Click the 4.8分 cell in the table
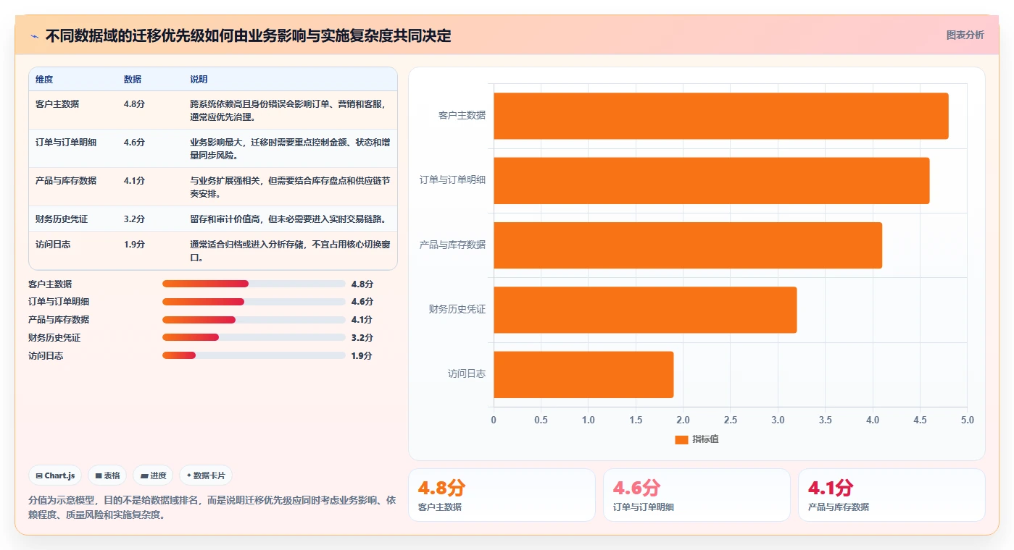This screenshot has height=550, width=1014. [x=134, y=104]
